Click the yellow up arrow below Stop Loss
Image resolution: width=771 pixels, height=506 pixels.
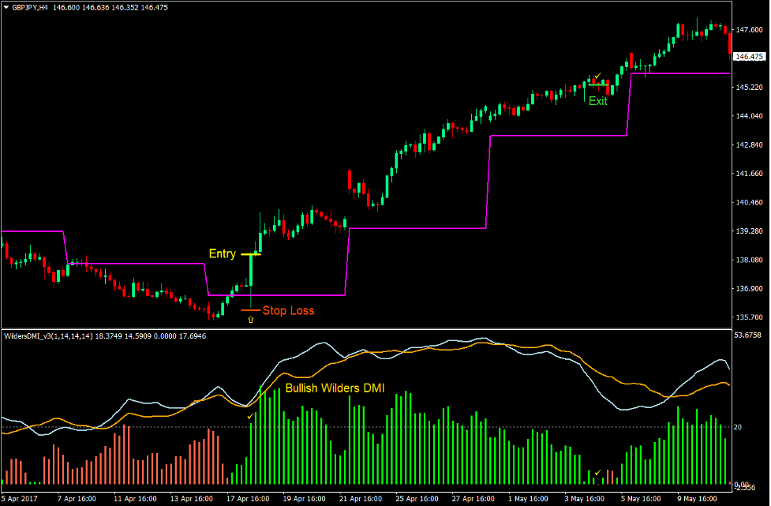click(x=249, y=319)
